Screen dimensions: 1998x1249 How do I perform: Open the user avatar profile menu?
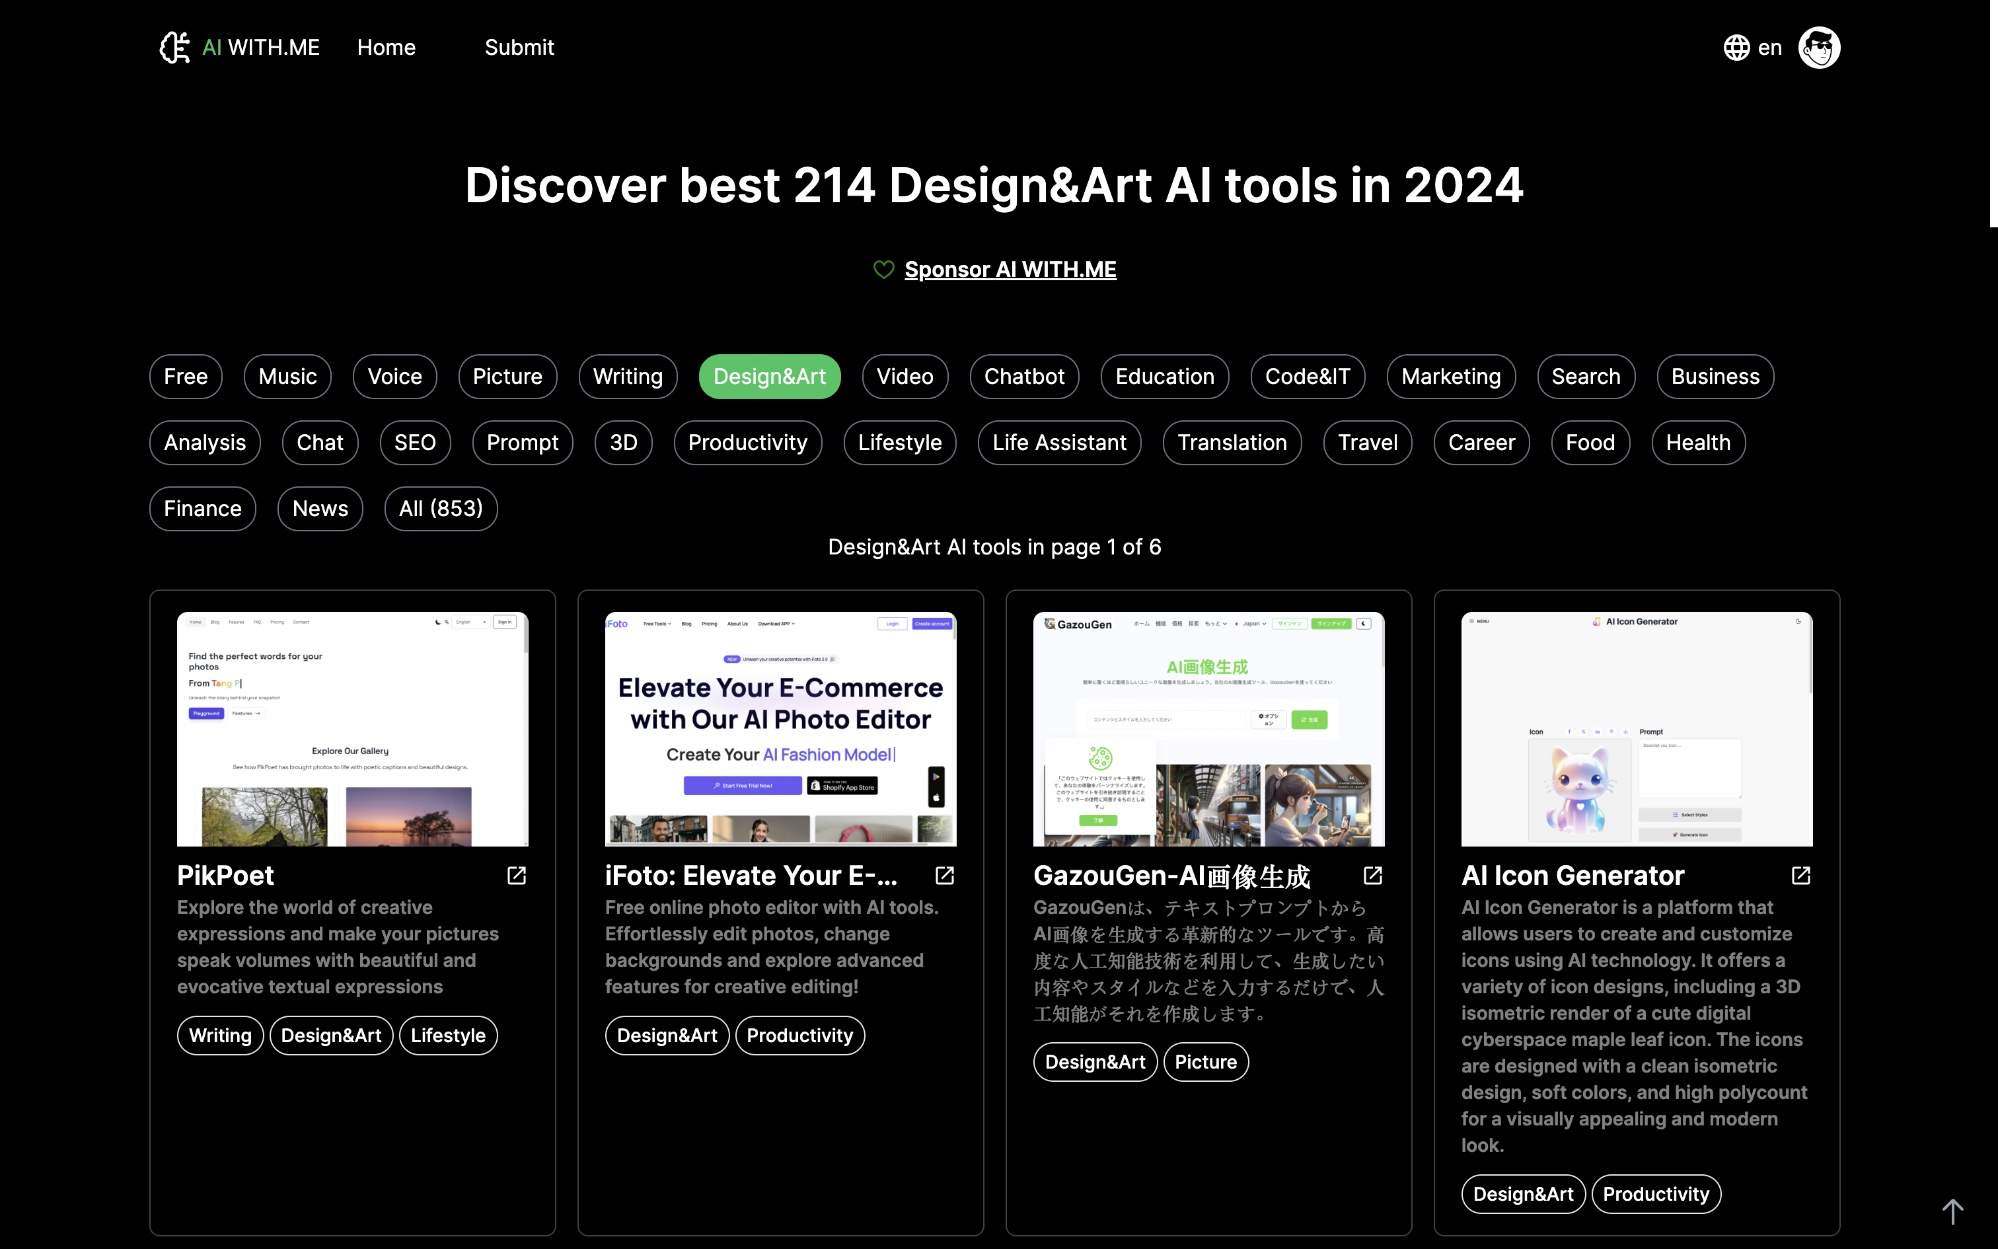1819,47
